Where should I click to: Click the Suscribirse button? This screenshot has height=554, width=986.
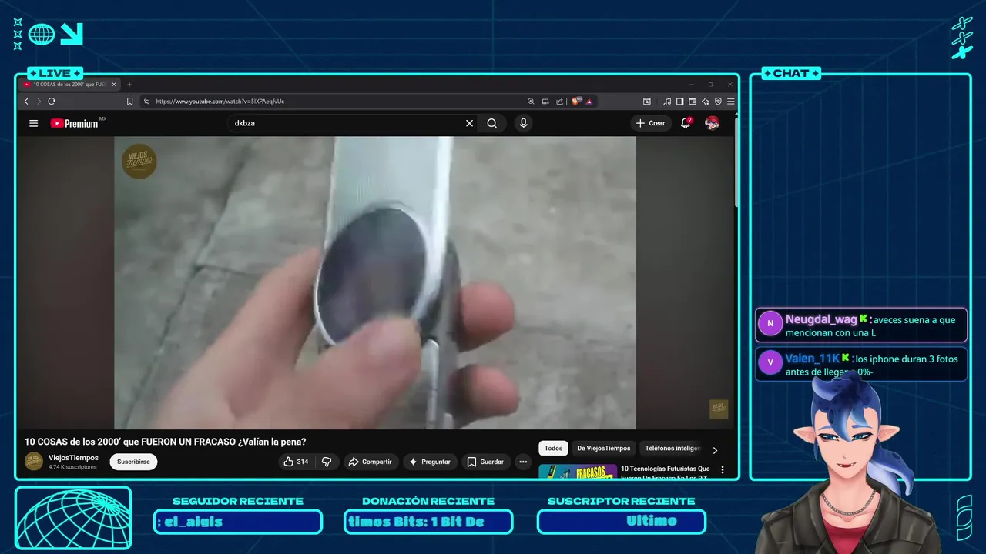coord(133,462)
